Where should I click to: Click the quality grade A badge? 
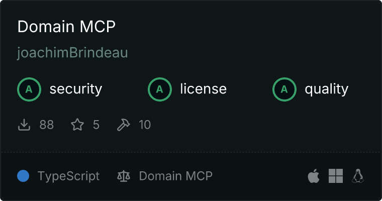pyautogui.click(x=284, y=89)
